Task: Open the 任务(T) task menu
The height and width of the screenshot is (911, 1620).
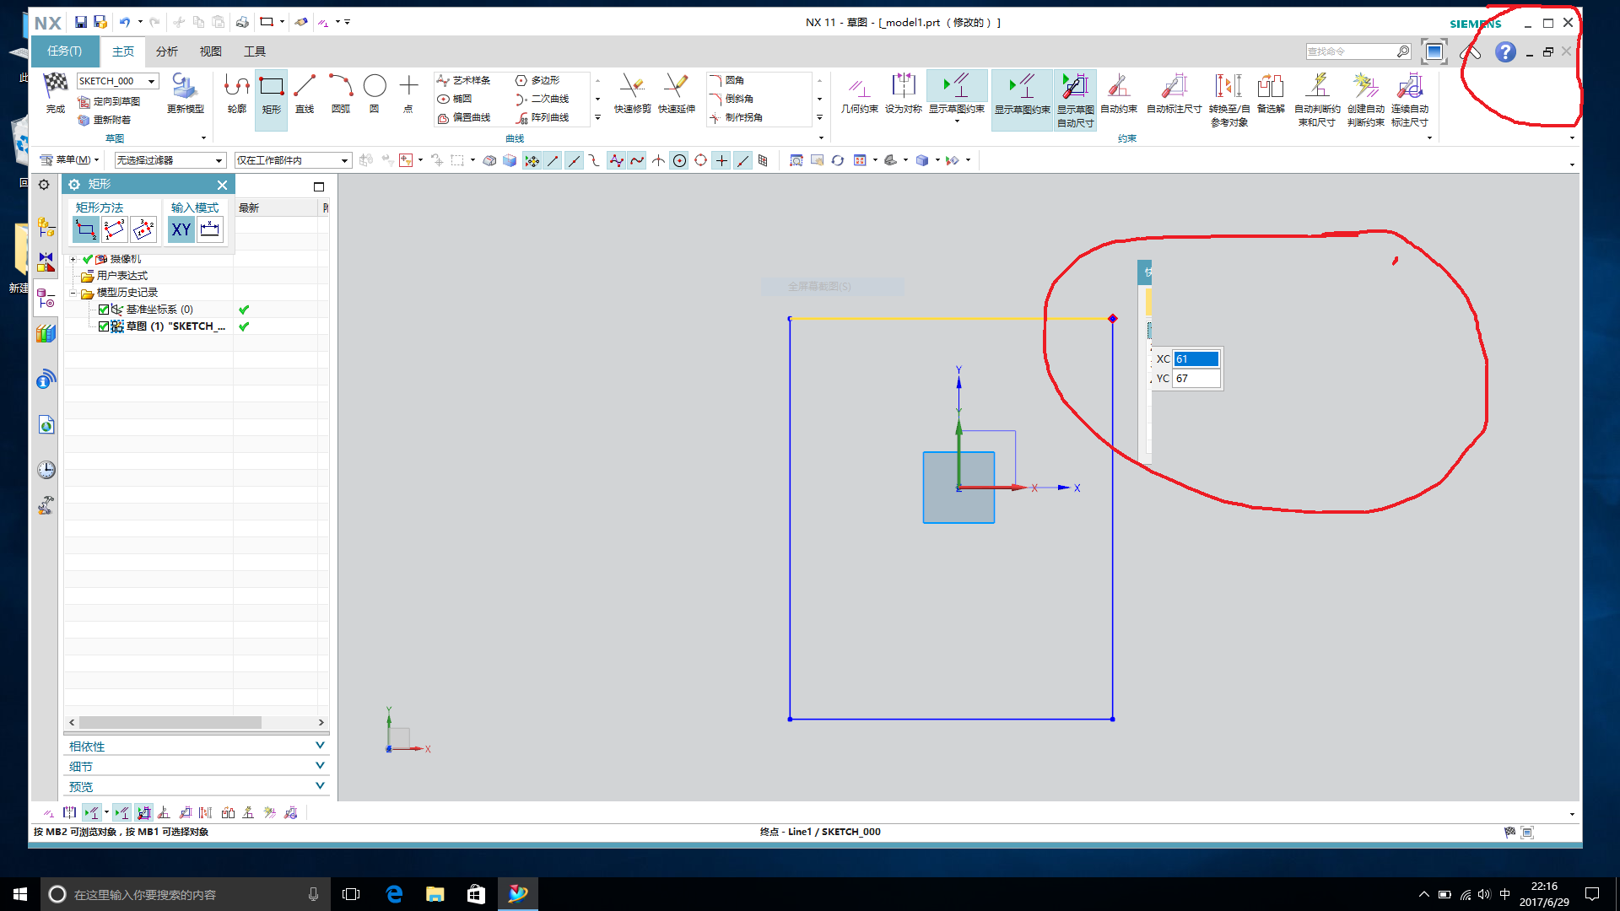Action: (x=65, y=51)
